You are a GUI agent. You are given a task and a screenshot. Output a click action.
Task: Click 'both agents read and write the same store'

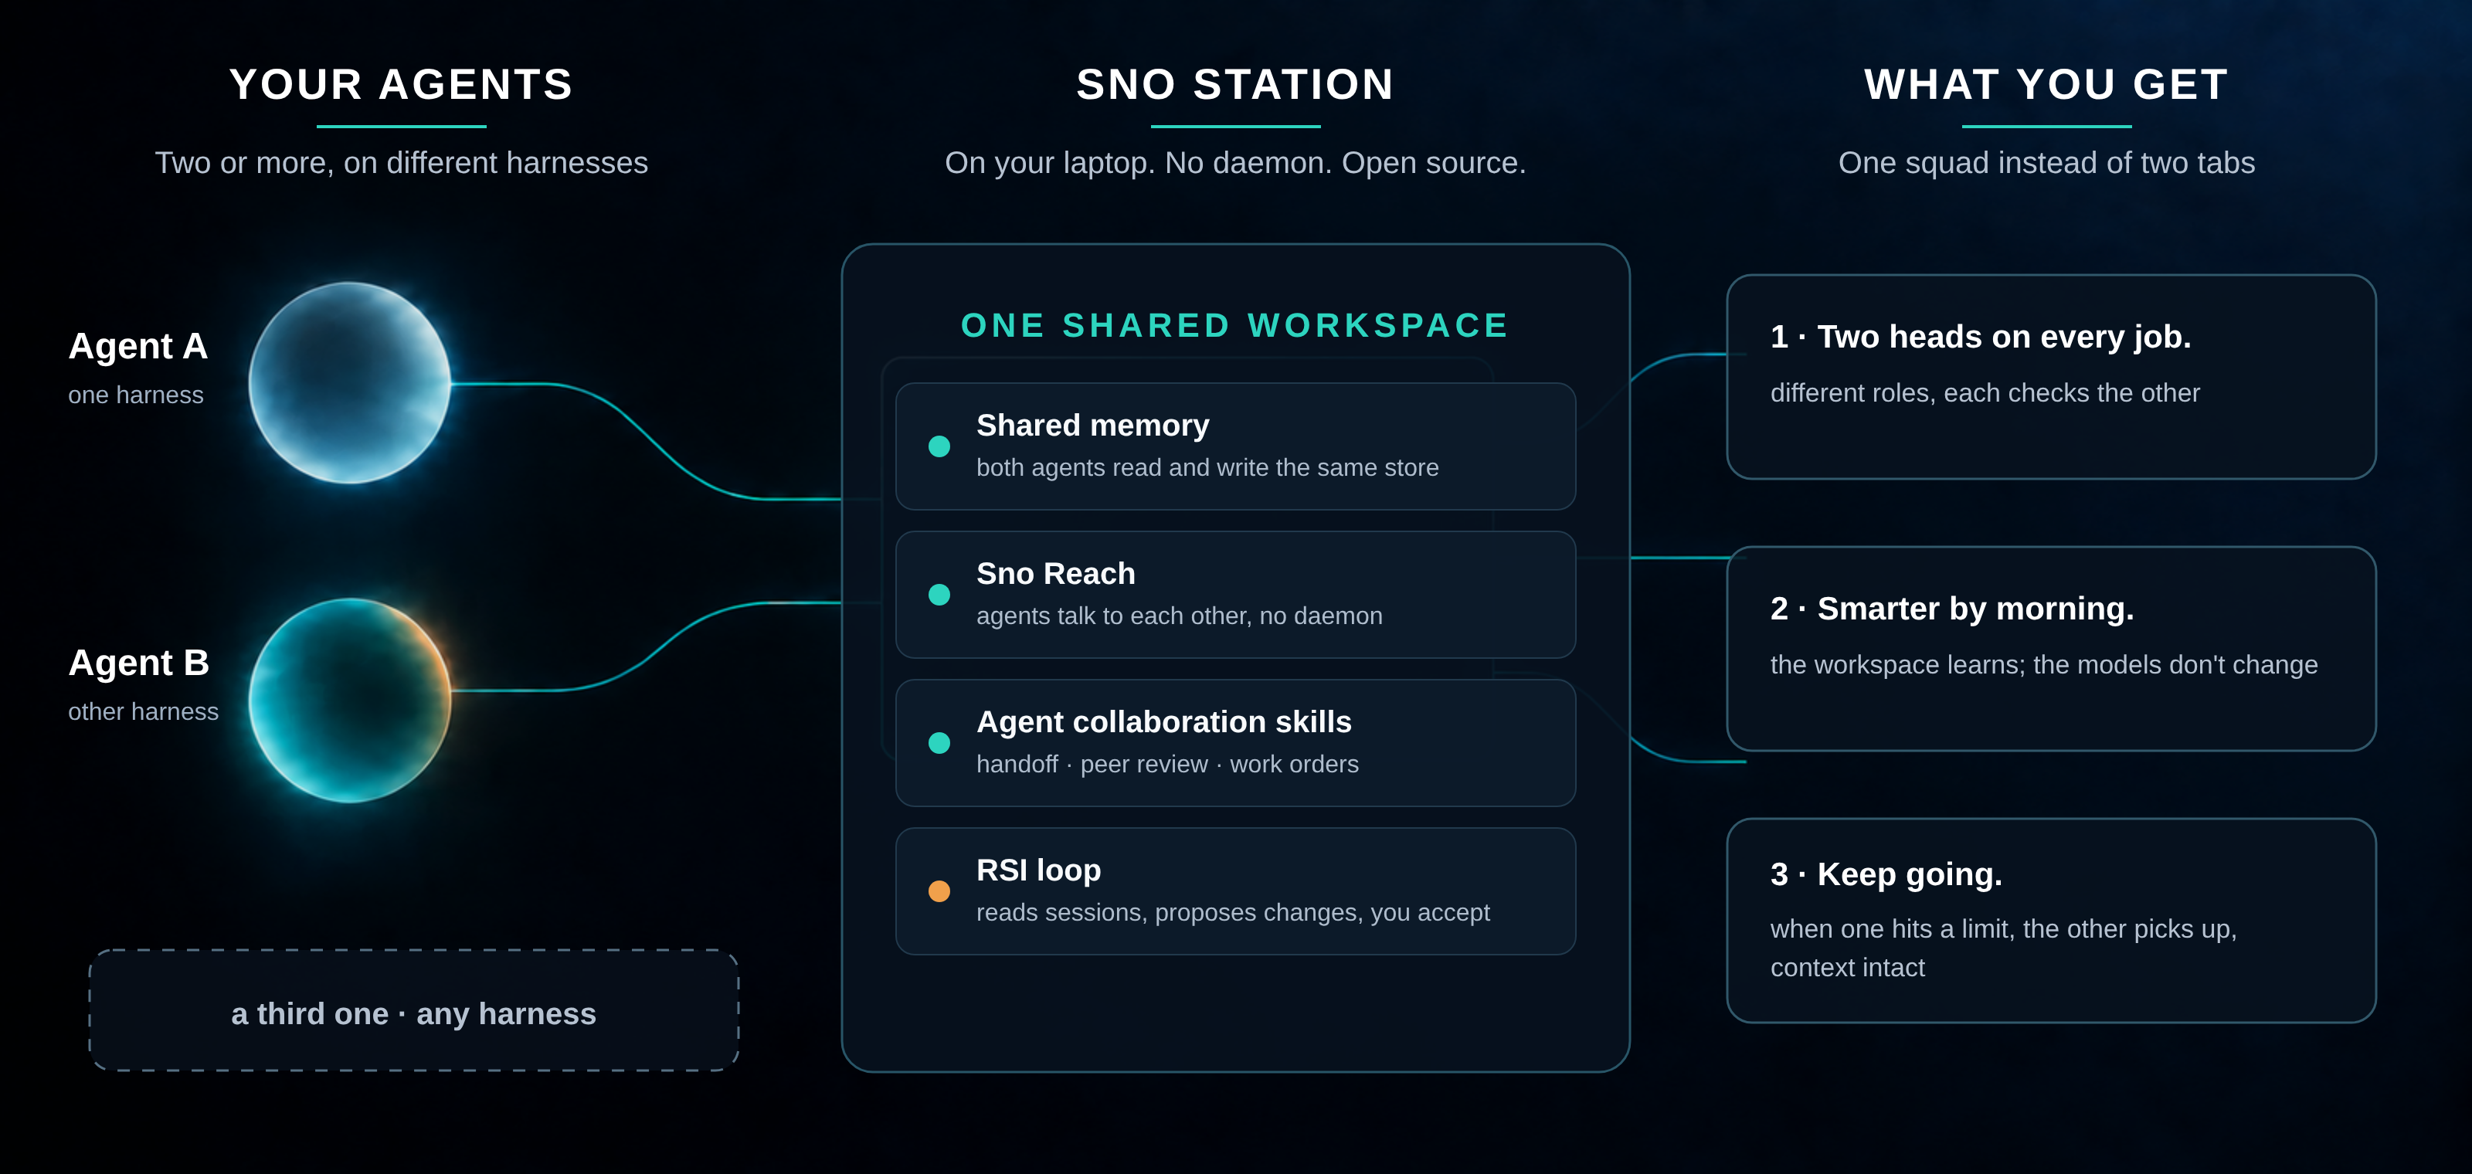pos(1207,468)
